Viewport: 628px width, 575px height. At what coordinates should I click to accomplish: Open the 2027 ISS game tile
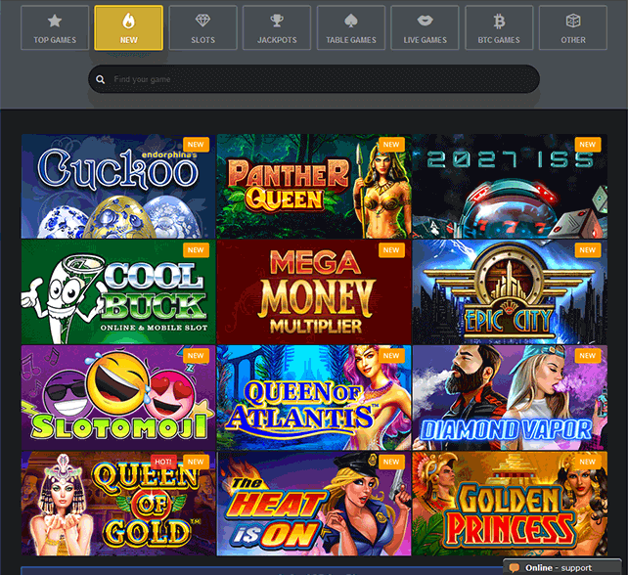pos(510,186)
